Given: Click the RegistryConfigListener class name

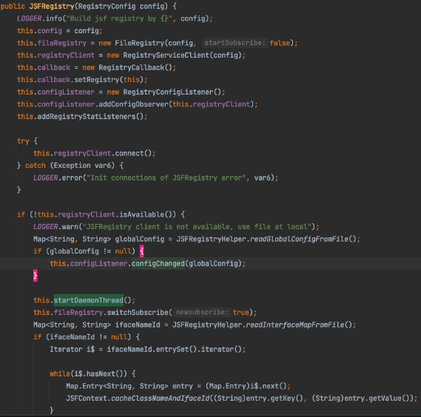Looking at the screenshot, I should click(x=168, y=92).
